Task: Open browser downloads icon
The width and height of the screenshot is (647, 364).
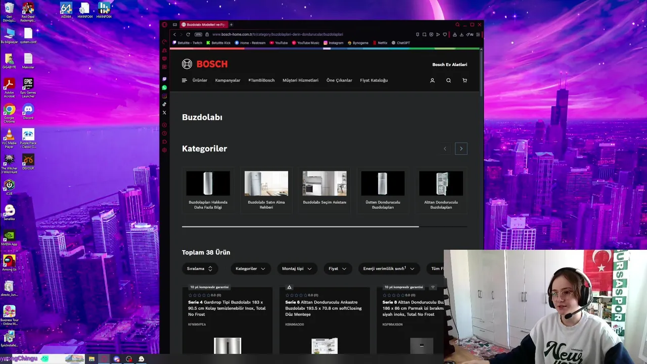Action: point(461,34)
